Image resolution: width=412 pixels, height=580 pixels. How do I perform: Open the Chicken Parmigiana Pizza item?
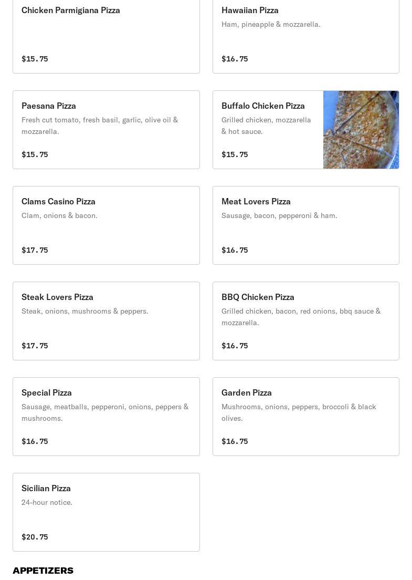pos(106,35)
